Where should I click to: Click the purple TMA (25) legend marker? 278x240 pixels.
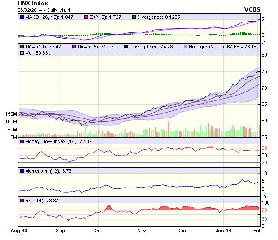pos(74,46)
